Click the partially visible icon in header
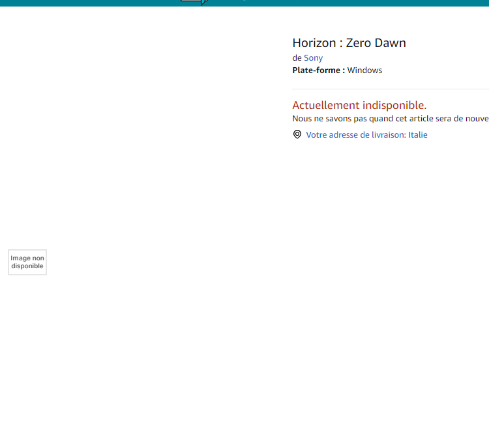 (x=194, y=2)
